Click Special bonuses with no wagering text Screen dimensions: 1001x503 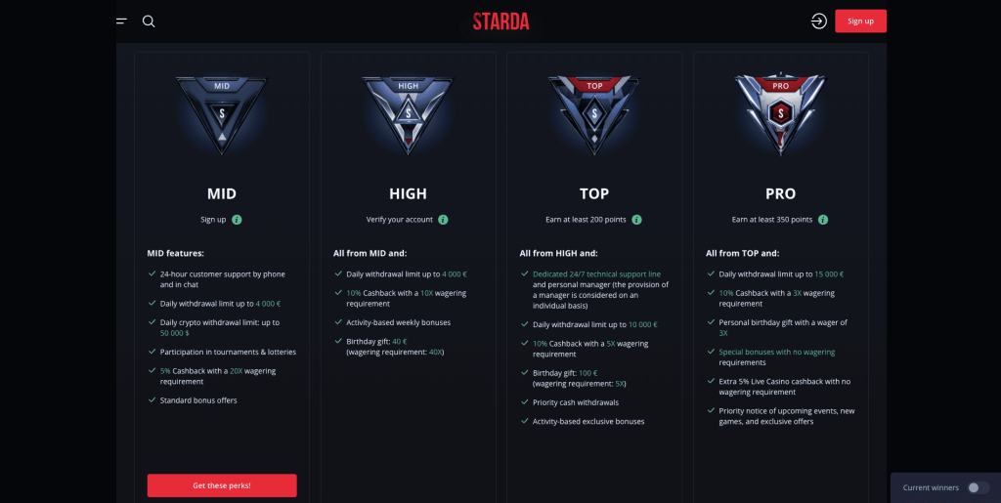click(x=776, y=352)
